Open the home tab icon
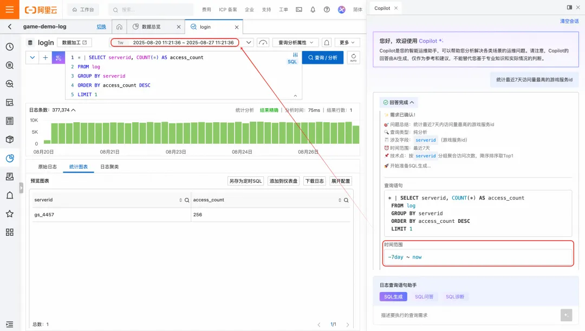This screenshot has height=331, width=585. coord(119,27)
